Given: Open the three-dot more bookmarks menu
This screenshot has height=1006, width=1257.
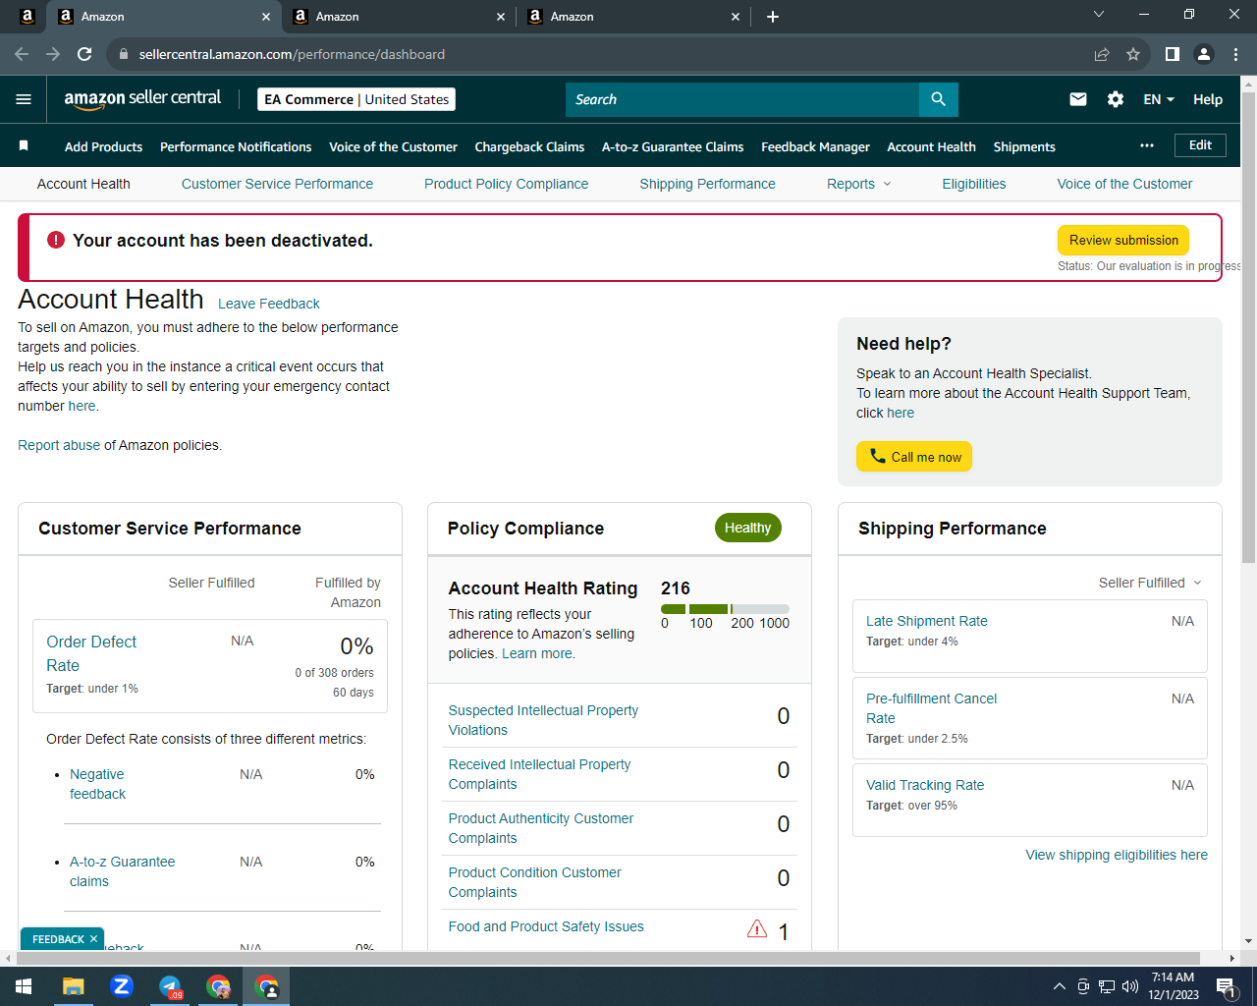Looking at the screenshot, I should (x=1147, y=145).
